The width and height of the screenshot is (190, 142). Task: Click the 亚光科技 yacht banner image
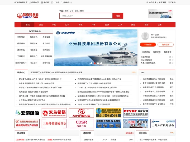(x=96, y=48)
